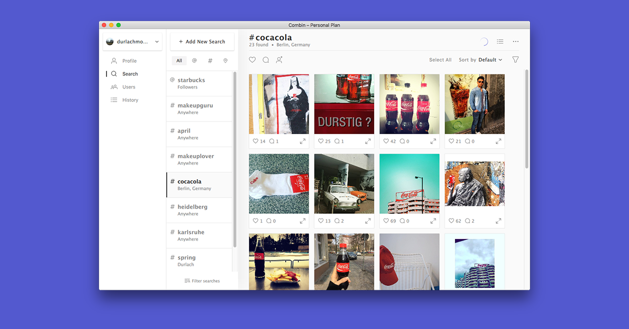Expand the nun artwork post with its arrows icon
Viewport: 629px width, 329px height.
point(302,141)
